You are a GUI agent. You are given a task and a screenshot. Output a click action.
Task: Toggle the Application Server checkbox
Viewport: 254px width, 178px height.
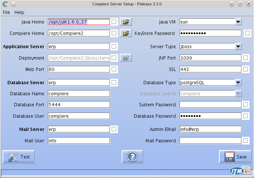114,47
